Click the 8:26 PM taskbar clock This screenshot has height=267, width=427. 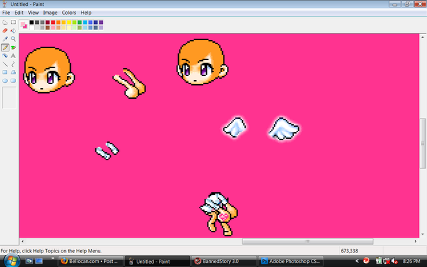412,261
